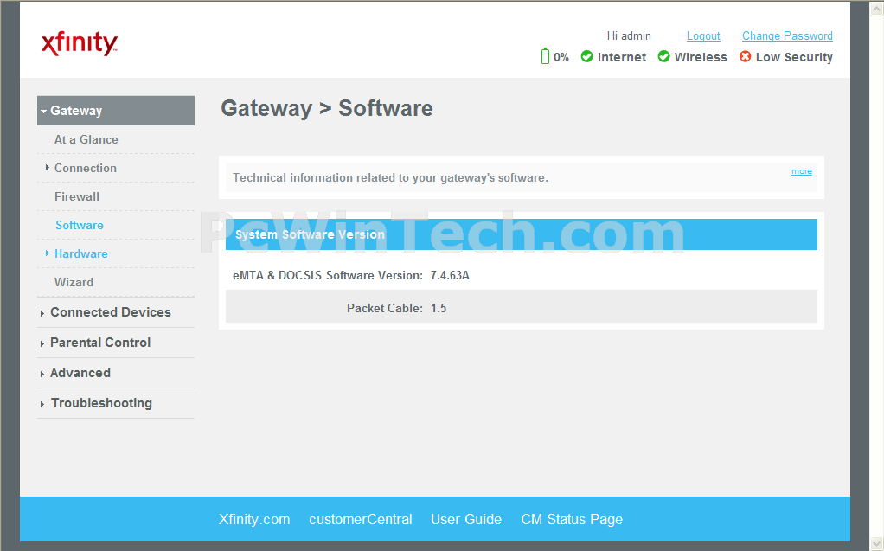This screenshot has height=551, width=884.
Task: Click the 'Technical information related to your gateway's software.' text
Action: tap(390, 177)
